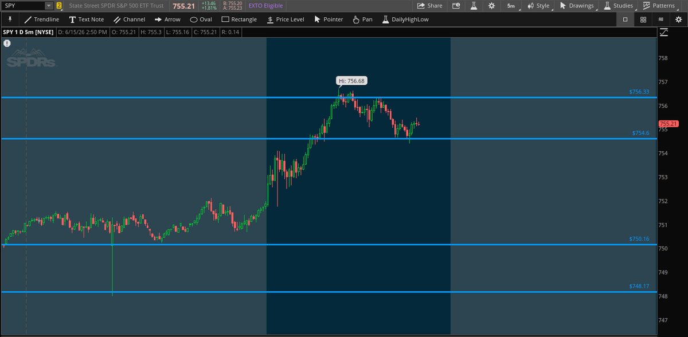Select the $756.33 price level line label
The image size is (688, 337).
click(639, 92)
